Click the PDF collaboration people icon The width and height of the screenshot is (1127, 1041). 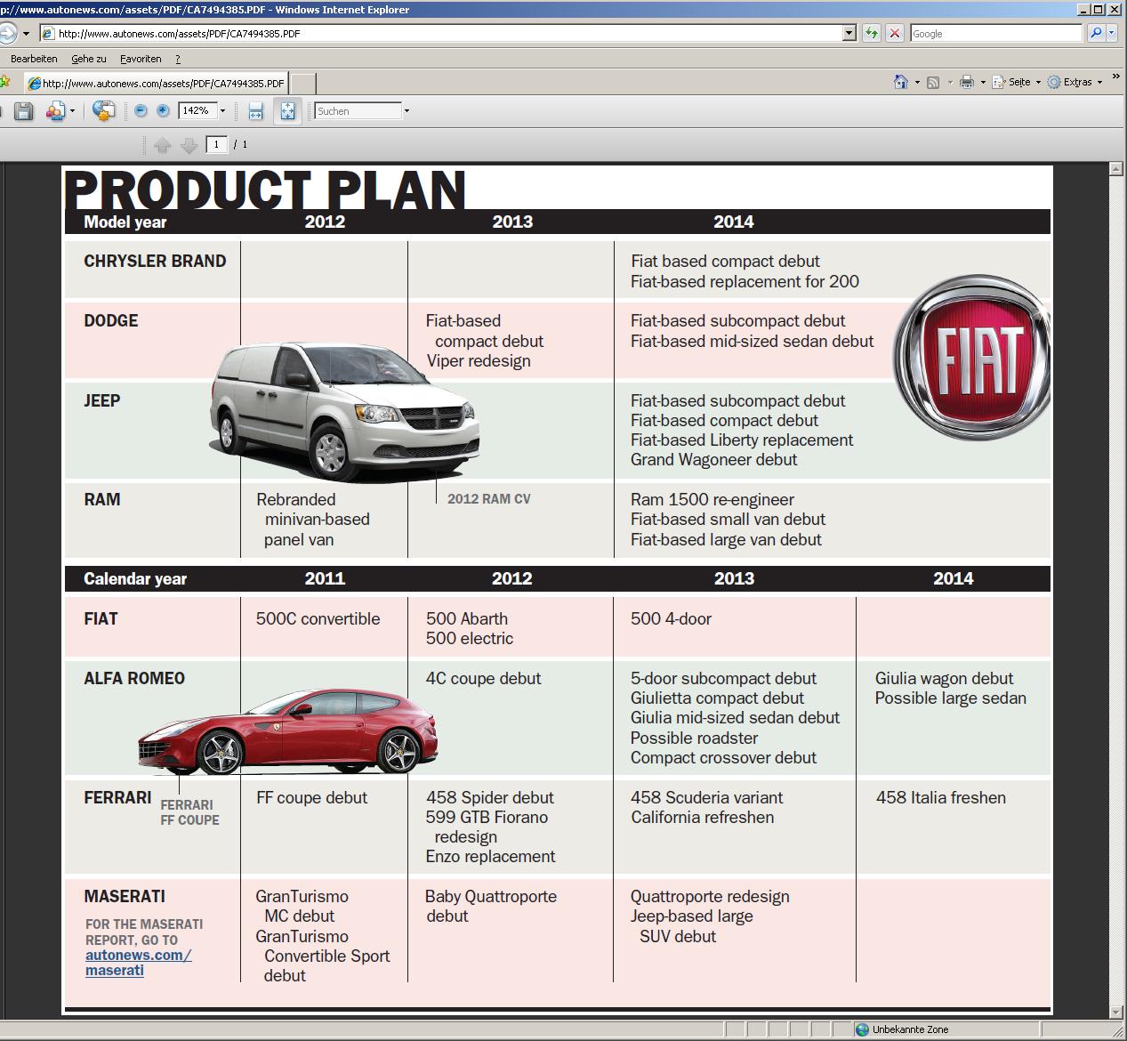point(55,111)
